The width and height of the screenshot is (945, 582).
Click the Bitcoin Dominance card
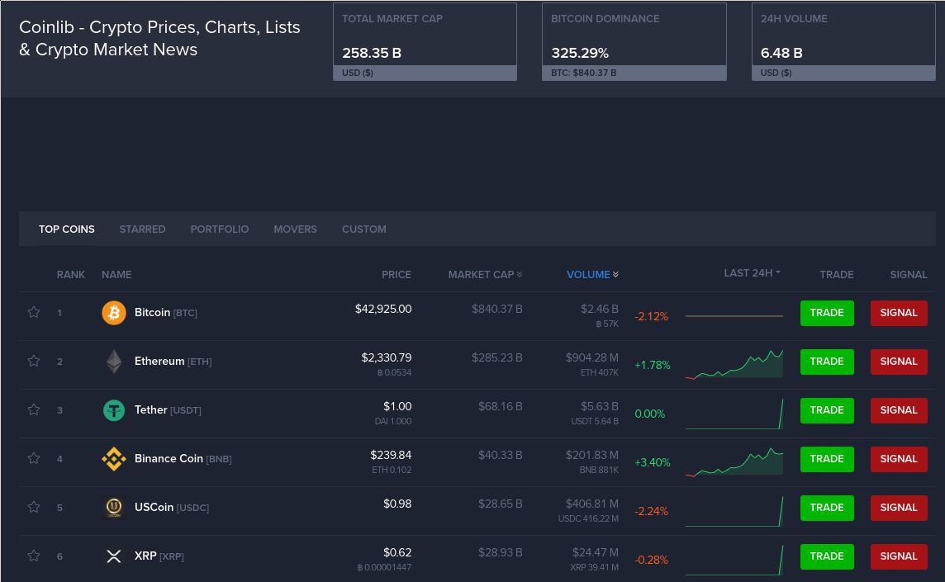point(634,42)
